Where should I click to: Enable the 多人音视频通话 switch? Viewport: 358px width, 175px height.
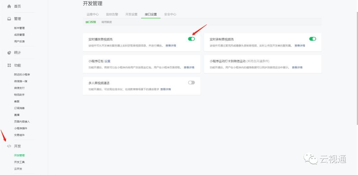point(192,83)
